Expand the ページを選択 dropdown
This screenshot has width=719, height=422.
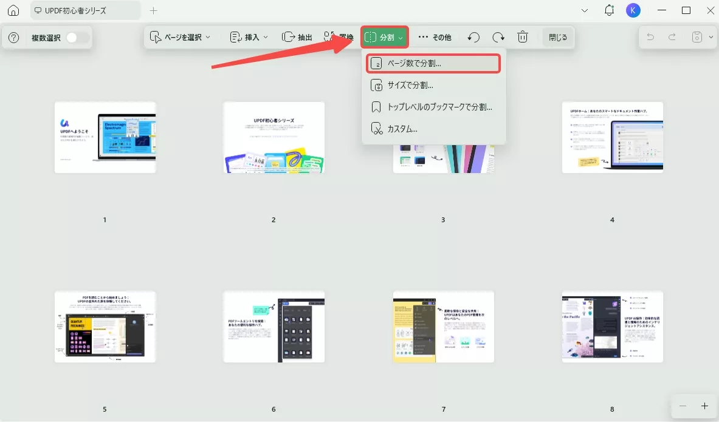[181, 36]
